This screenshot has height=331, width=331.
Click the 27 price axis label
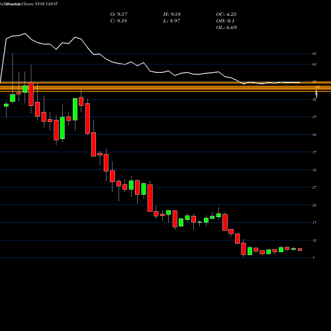point(314,187)
